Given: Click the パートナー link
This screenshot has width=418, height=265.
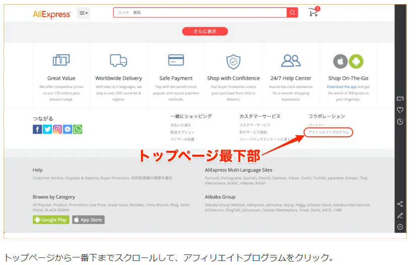Looking at the screenshot, I should click(x=317, y=125).
